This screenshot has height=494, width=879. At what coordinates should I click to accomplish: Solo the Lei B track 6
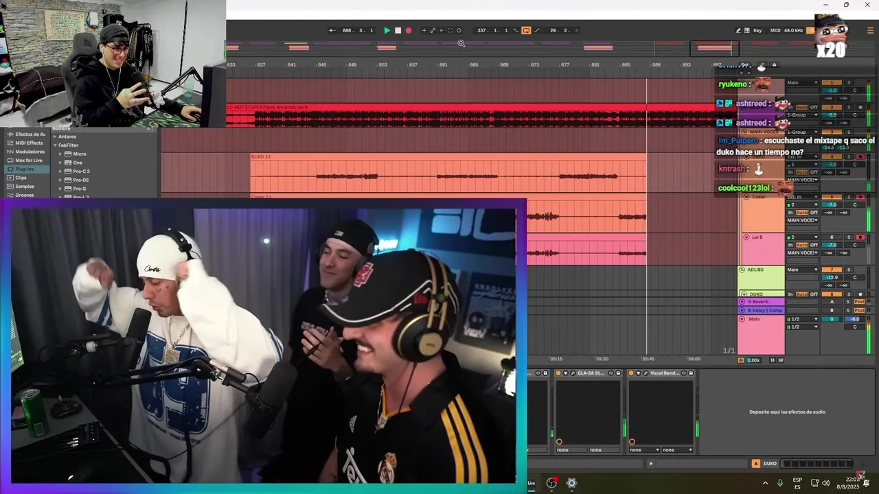coord(849,237)
